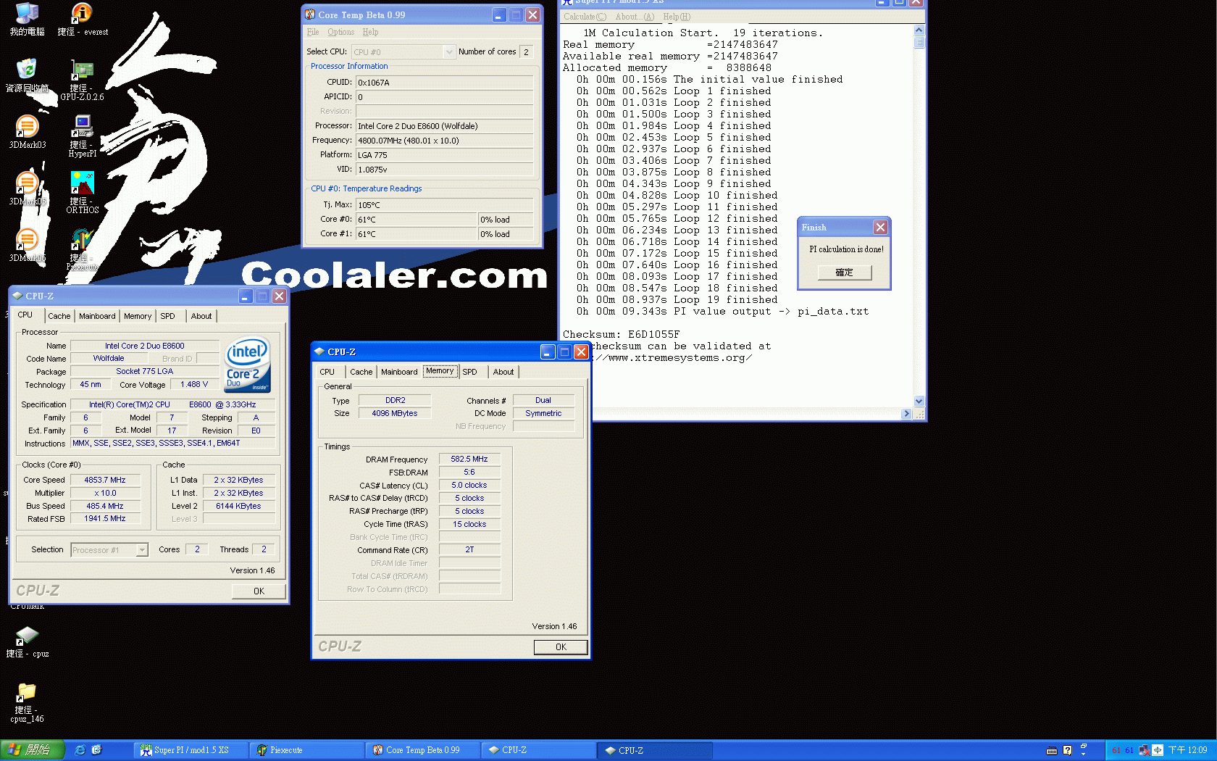
Task: Switch to Mainboard tab in CPU-Z CPU window
Action: coord(97,316)
